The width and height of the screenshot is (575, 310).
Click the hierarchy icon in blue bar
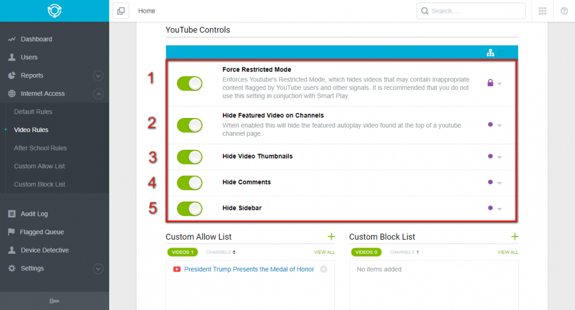point(490,53)
